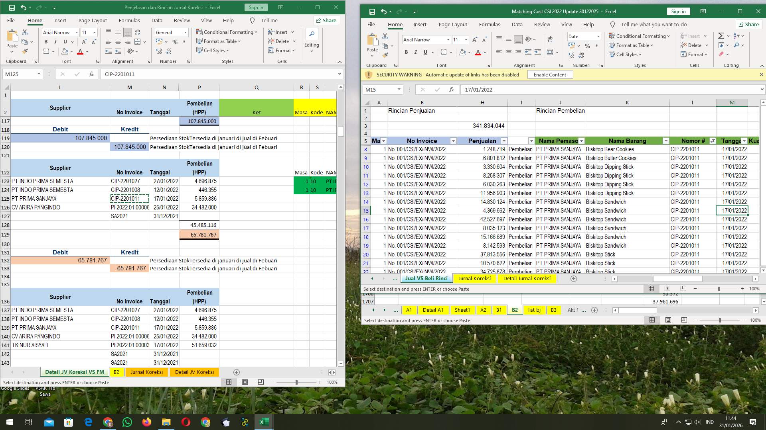766x430 pixels.
Task: Open the Penjualan column filter dropdown
Action: pyautogui.click(x=503, y=141)
